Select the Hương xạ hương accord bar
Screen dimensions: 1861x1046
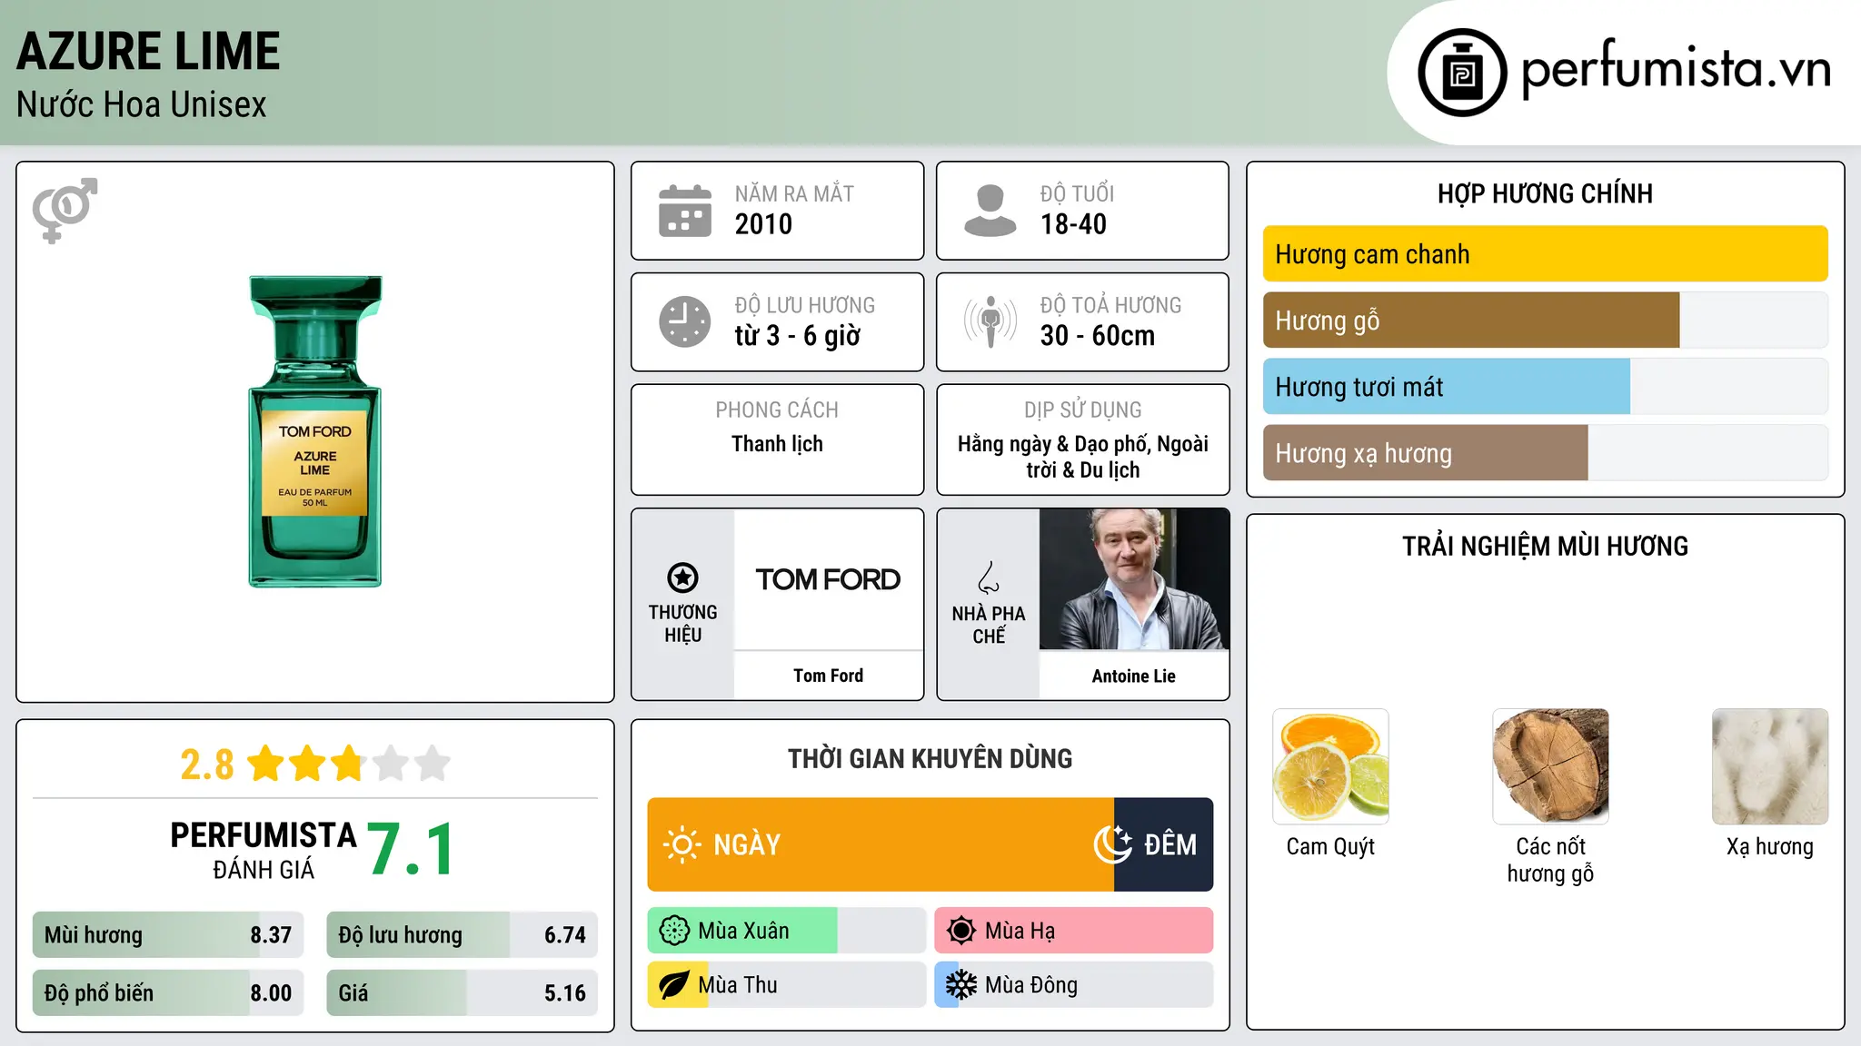[1545, 453]
